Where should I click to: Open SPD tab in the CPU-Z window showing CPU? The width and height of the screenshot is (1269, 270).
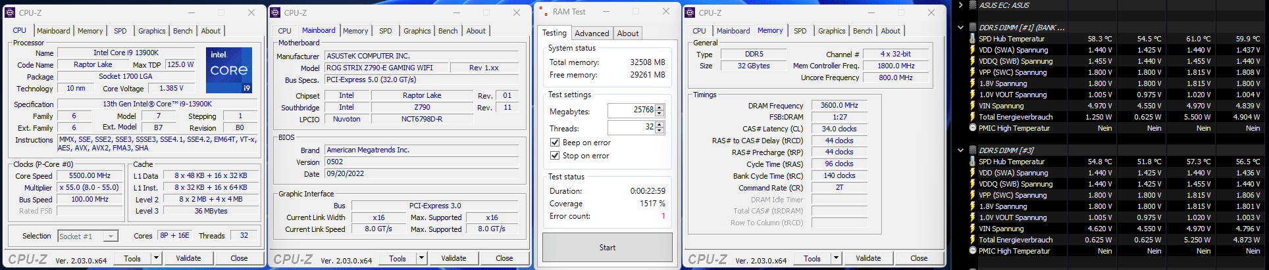[120, 31]
